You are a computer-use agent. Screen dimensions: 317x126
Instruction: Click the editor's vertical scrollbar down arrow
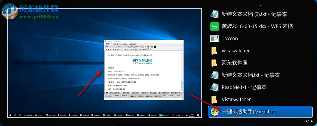[182, 89]
